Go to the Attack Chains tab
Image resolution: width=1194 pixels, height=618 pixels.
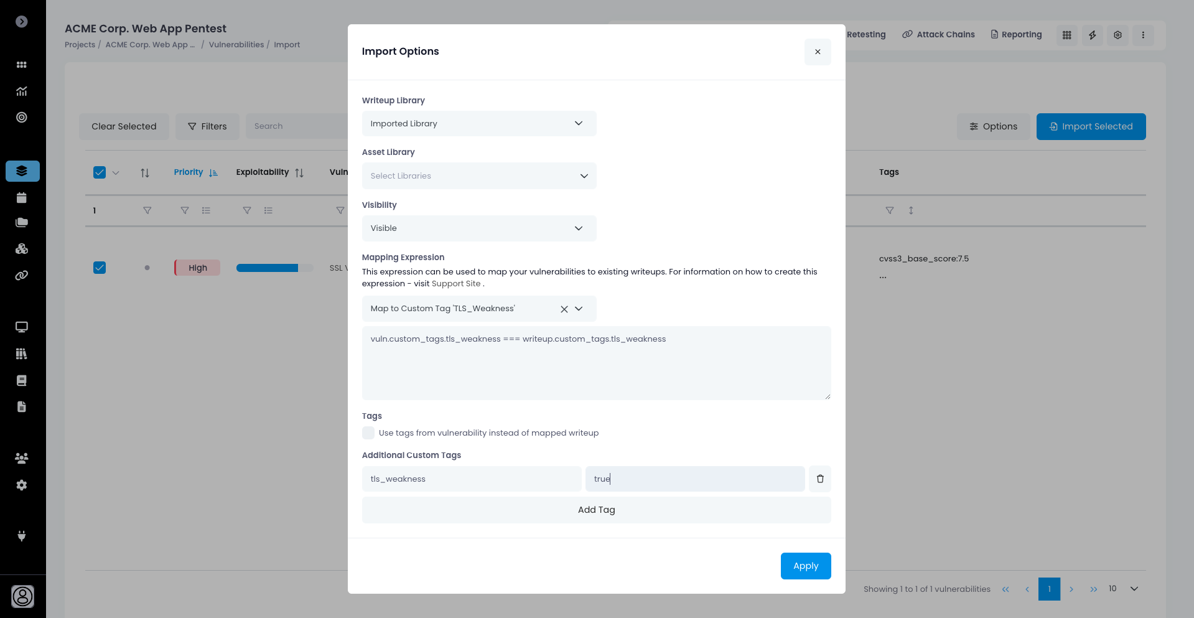pos(938,35)
